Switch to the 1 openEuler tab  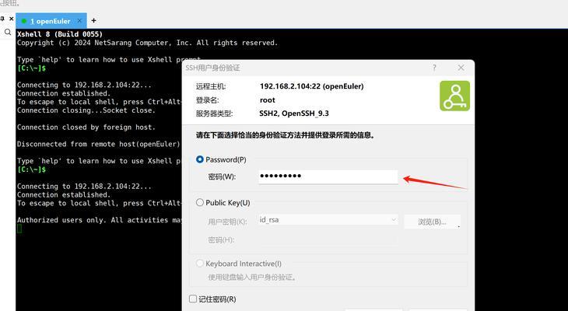[51, 21]
